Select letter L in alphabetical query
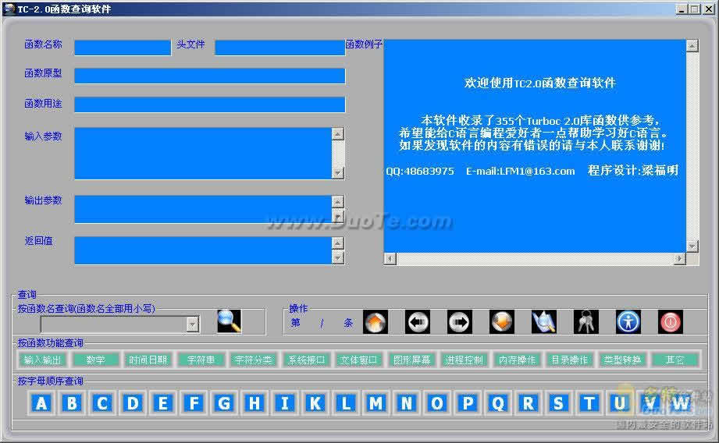Viewport: 719px width, 443px height. point(346,403)
